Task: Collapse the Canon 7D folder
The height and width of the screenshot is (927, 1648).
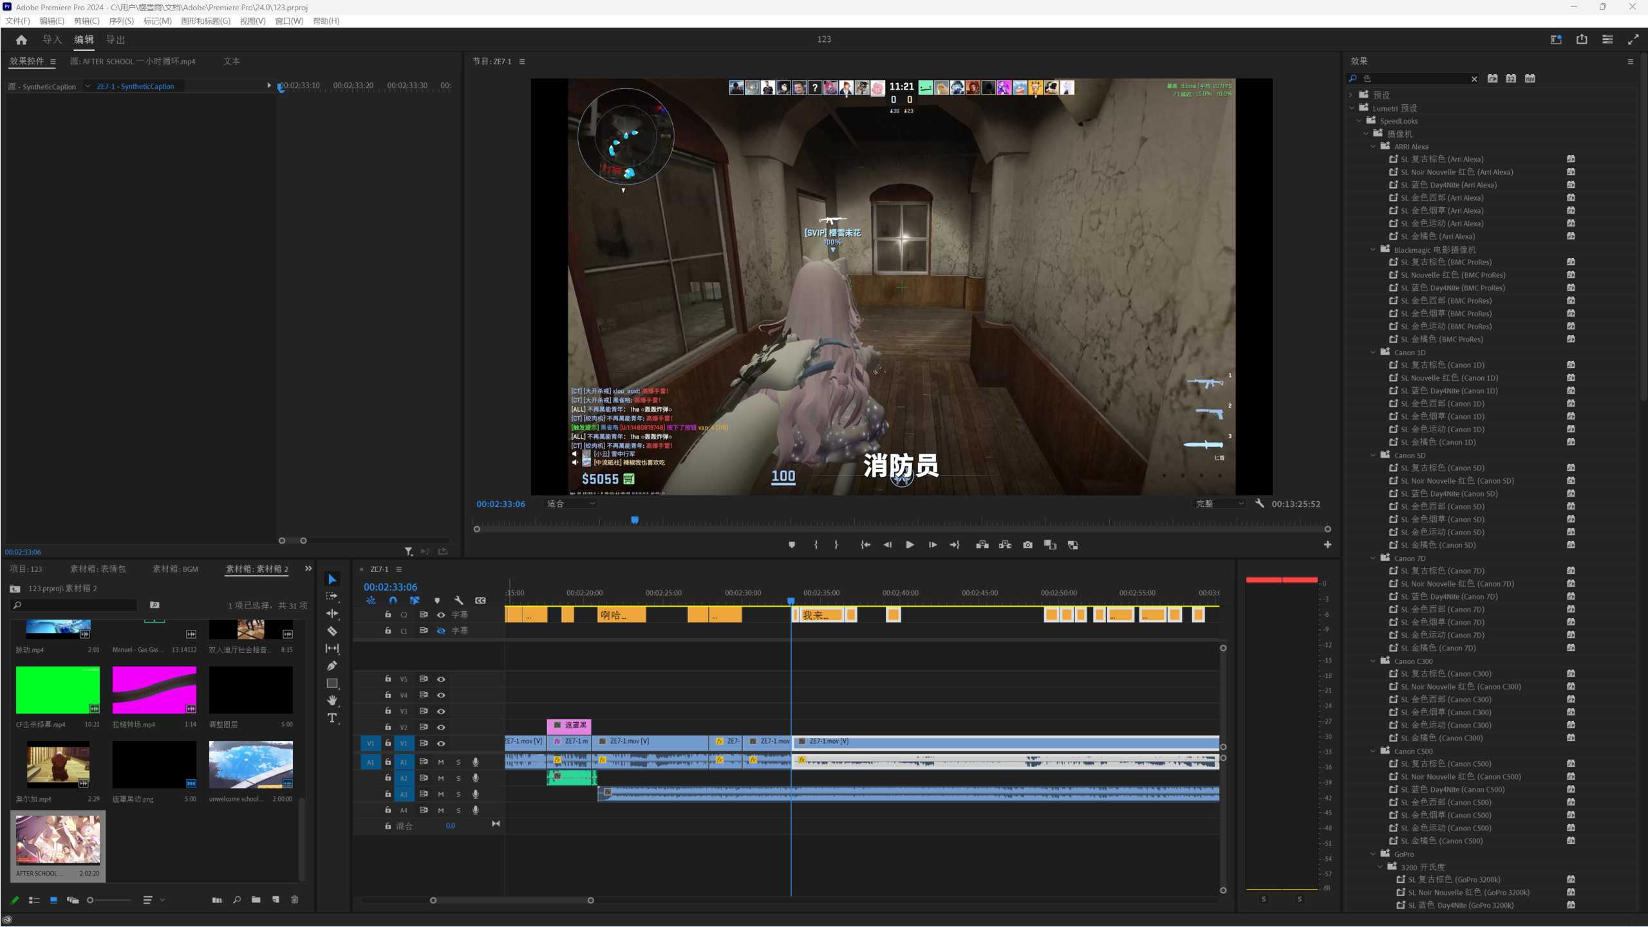Action: 1373,558
